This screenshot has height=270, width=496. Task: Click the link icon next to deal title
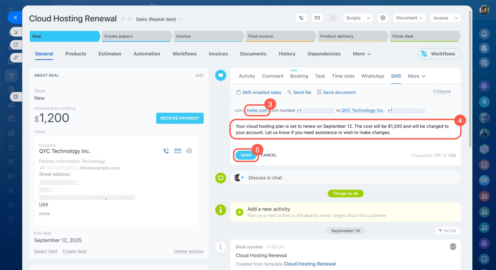pyautogui.click(x=129, y=19)
